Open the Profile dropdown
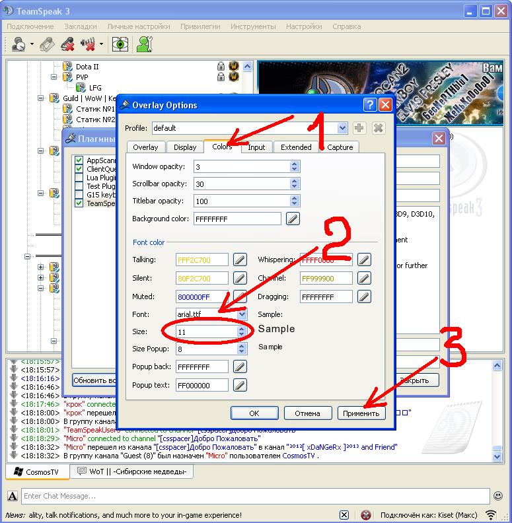 342,128
